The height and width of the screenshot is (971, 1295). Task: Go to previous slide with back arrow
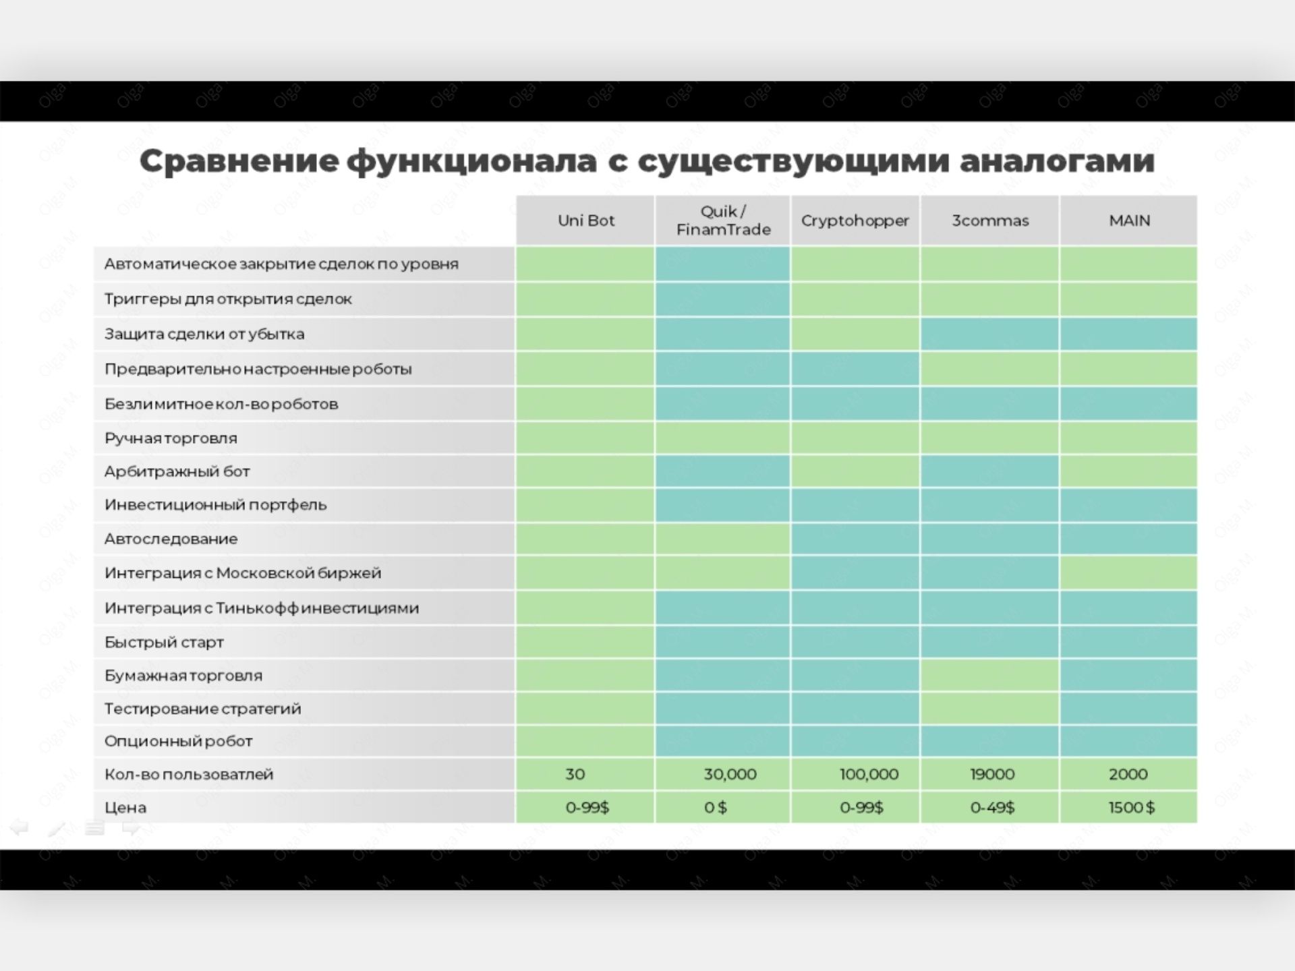(19, 827)
